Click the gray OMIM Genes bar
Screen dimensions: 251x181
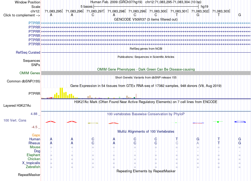point(146,73)
